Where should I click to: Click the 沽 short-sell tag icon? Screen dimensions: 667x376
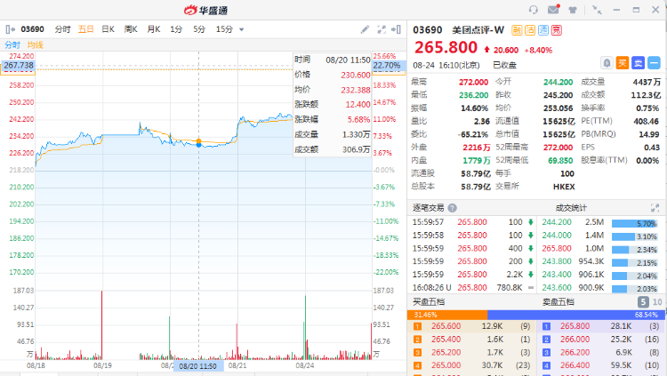click(x=530, y=30)
